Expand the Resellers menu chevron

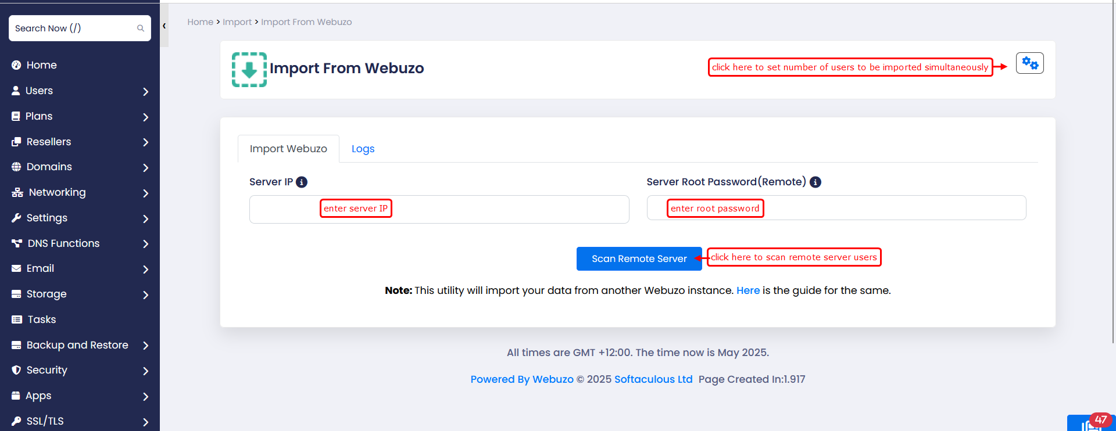[146, 142]
